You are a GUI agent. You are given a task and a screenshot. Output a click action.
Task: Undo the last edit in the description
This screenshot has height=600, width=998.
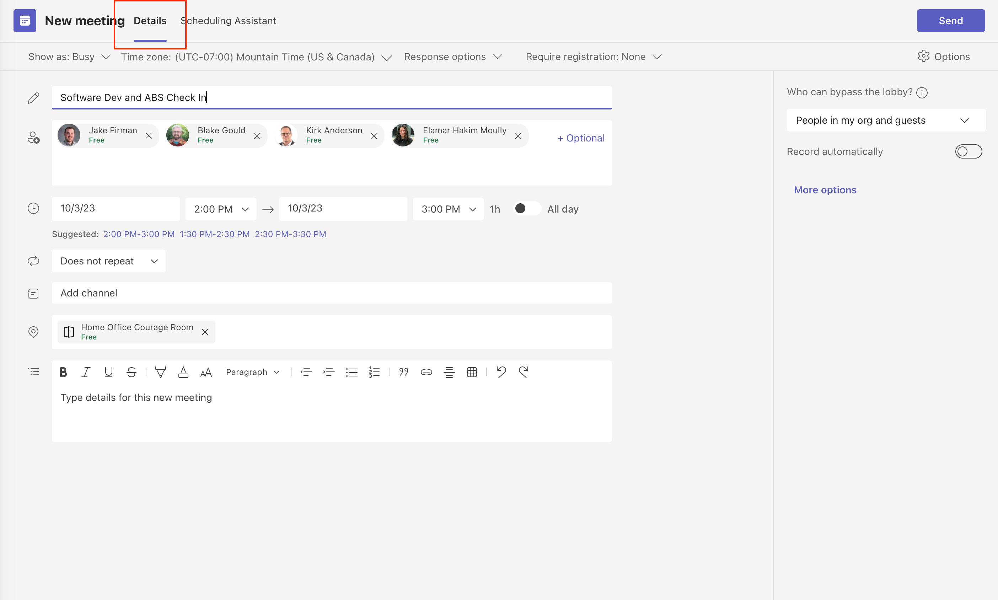[501, 371]
